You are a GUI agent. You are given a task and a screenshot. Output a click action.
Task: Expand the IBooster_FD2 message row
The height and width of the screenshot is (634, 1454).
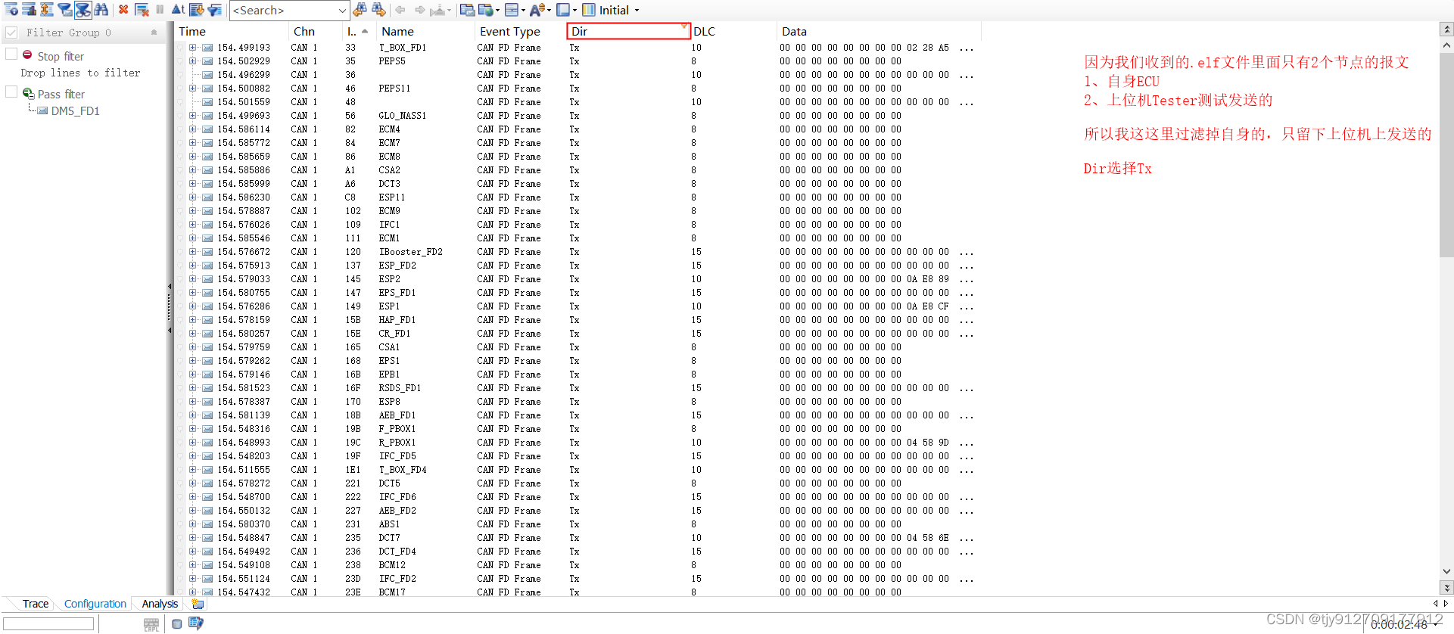pos(192,252)
